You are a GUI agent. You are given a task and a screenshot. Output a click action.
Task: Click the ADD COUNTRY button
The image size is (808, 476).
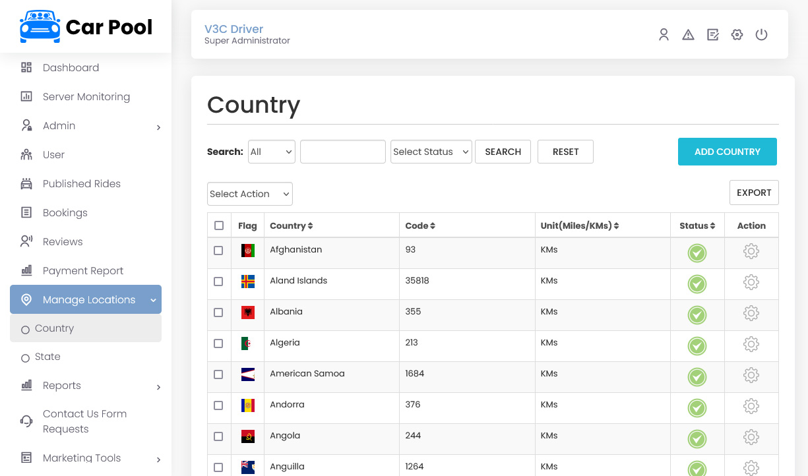pyautogui.click(x=727, y=152)
